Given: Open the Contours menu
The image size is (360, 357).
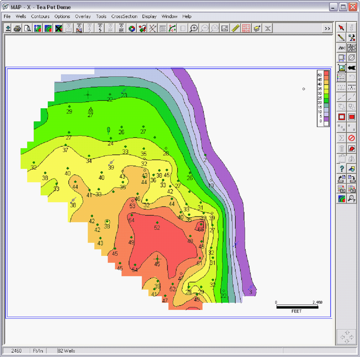Looking at the screenshot, I should coord(40,17).
